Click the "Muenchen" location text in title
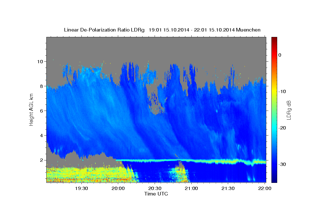Viewport: 329px width, 219px height. pos(248,30)
